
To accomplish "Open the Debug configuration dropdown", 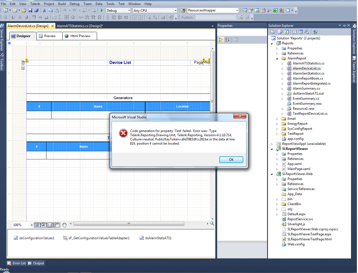I will pyautogui.click(x=129, y=11).
